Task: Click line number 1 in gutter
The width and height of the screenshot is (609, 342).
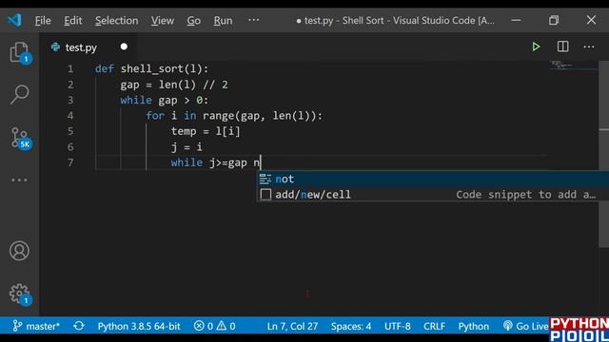Action: click(70, 69)
